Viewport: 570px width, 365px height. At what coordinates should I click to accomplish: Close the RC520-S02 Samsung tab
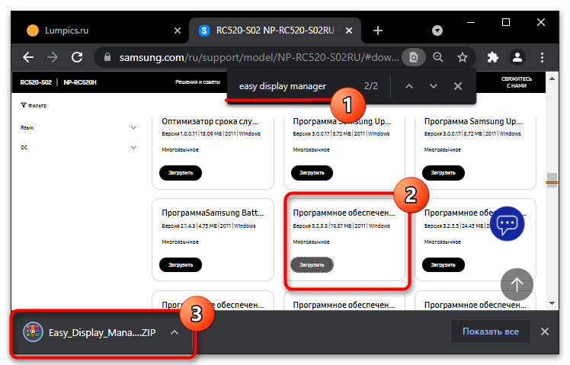tap(349, 30)
